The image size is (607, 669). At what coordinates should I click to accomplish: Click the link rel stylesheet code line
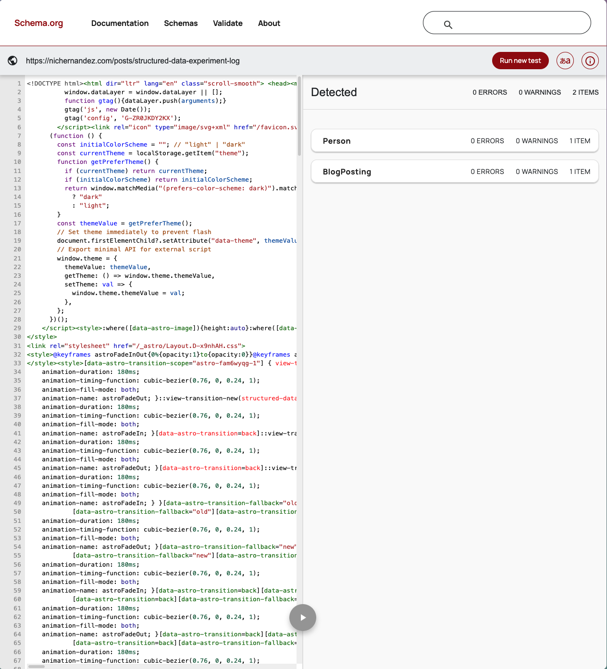[x=136, y=346]
